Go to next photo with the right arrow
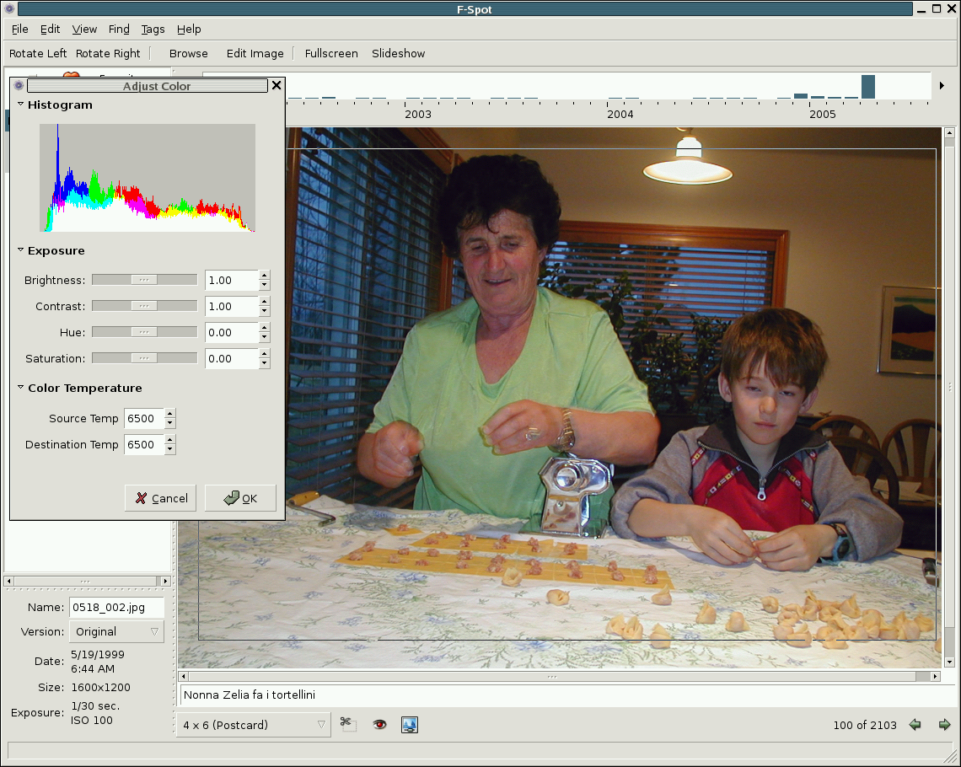 [944, 725]
